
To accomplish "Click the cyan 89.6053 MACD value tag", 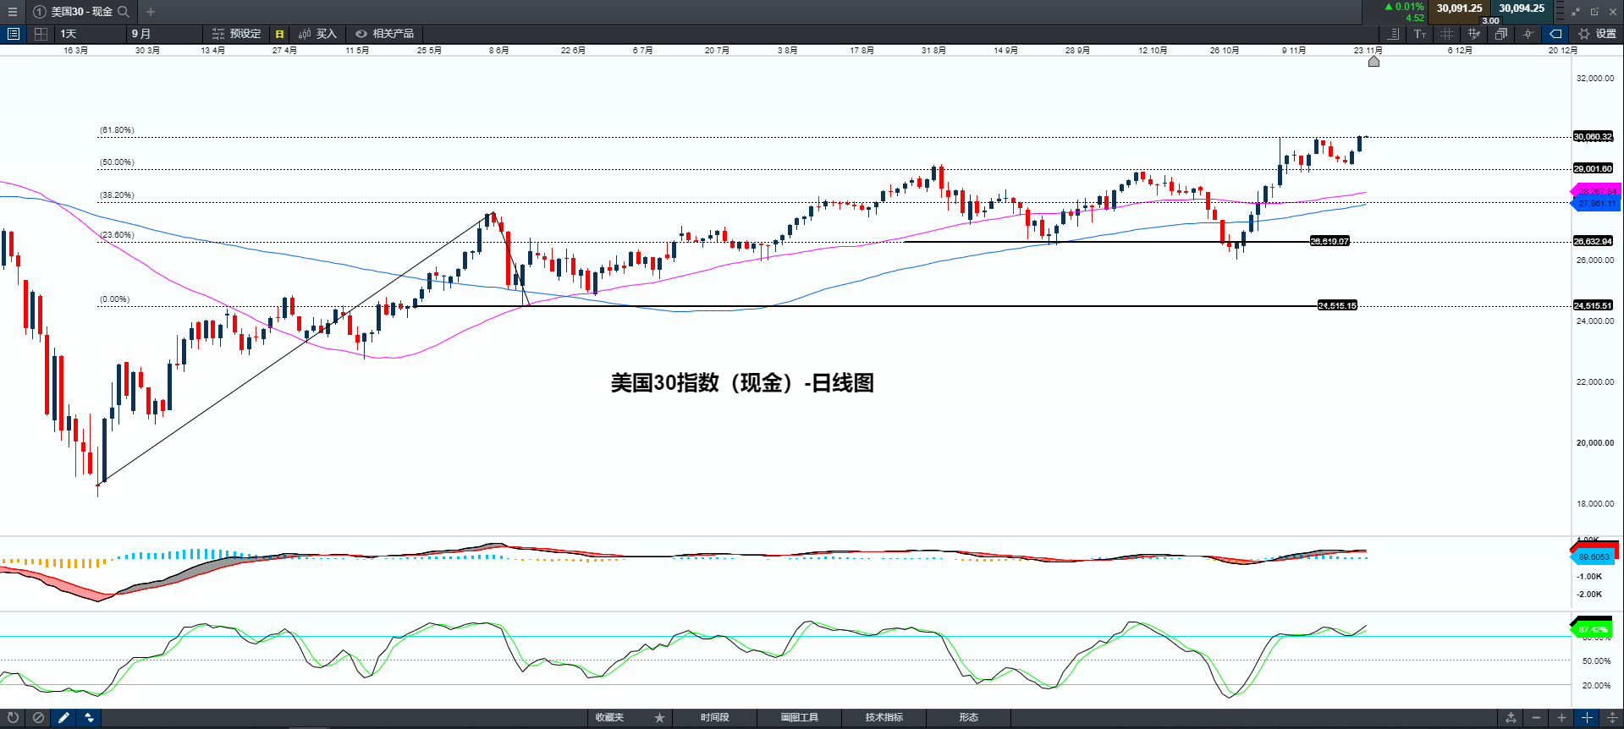I will point(1593,557).
